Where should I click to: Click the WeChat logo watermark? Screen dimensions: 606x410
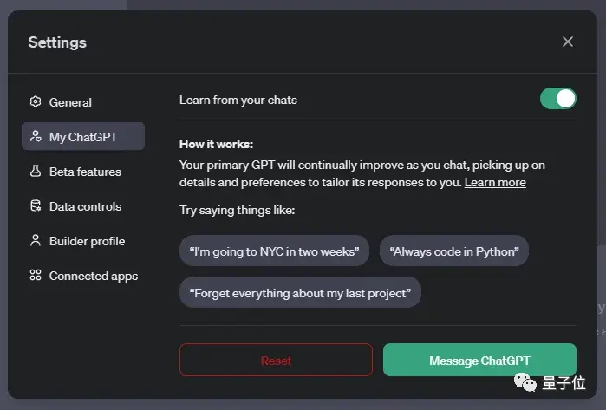click(x=525, y=382)
